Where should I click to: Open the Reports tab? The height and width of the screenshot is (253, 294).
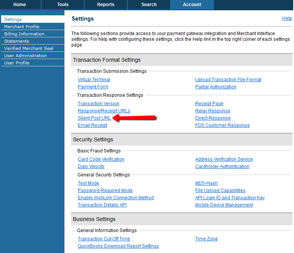pos(106,5)
